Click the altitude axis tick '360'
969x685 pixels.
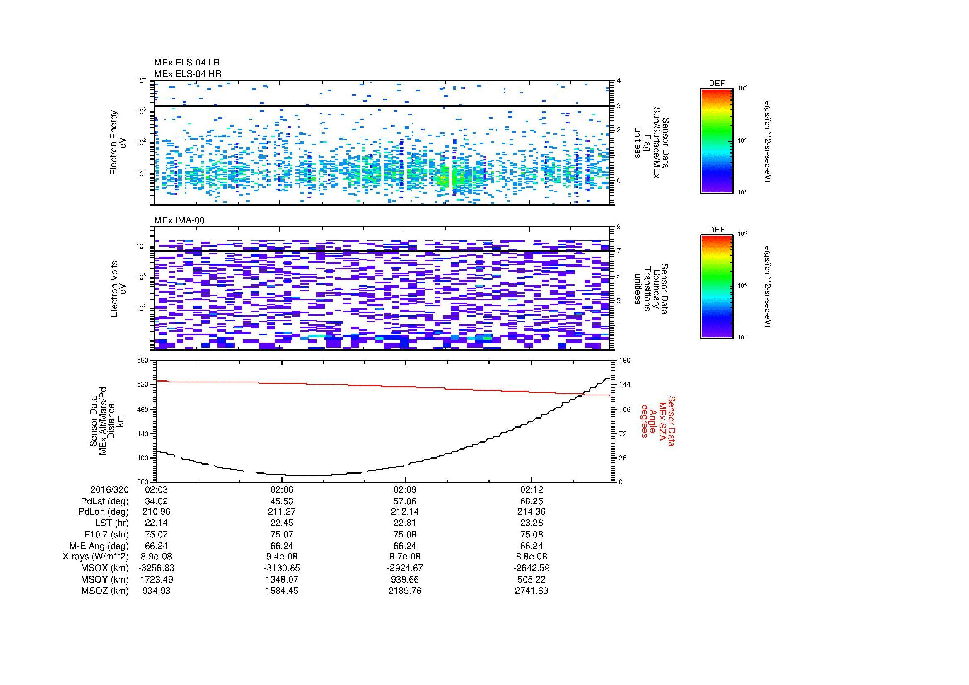(143, 482)
